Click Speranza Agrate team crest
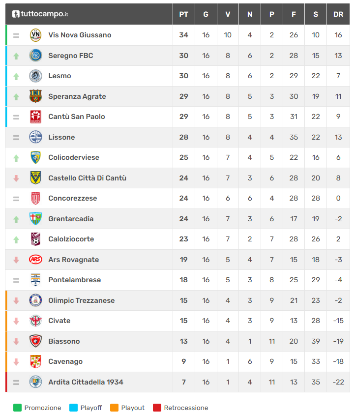The image size is (355, 414). coord(35,96)
